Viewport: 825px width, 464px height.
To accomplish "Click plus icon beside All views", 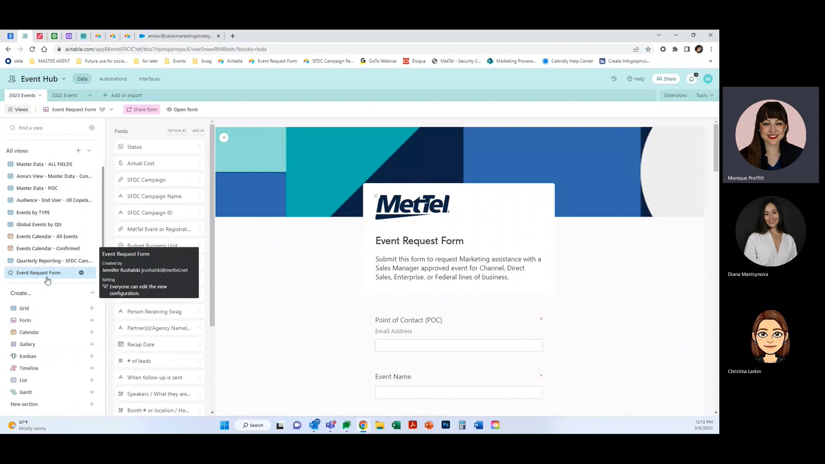I will tap(78, 151).
